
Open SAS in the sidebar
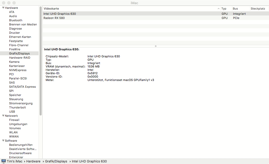tap(12, 83)
